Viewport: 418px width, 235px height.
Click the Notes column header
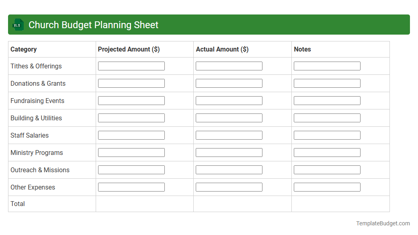point(302,49)
